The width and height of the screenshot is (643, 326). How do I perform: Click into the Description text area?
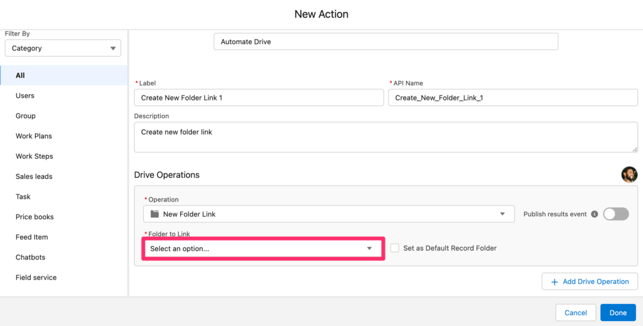pyautogui.click(x=386, y=138)
